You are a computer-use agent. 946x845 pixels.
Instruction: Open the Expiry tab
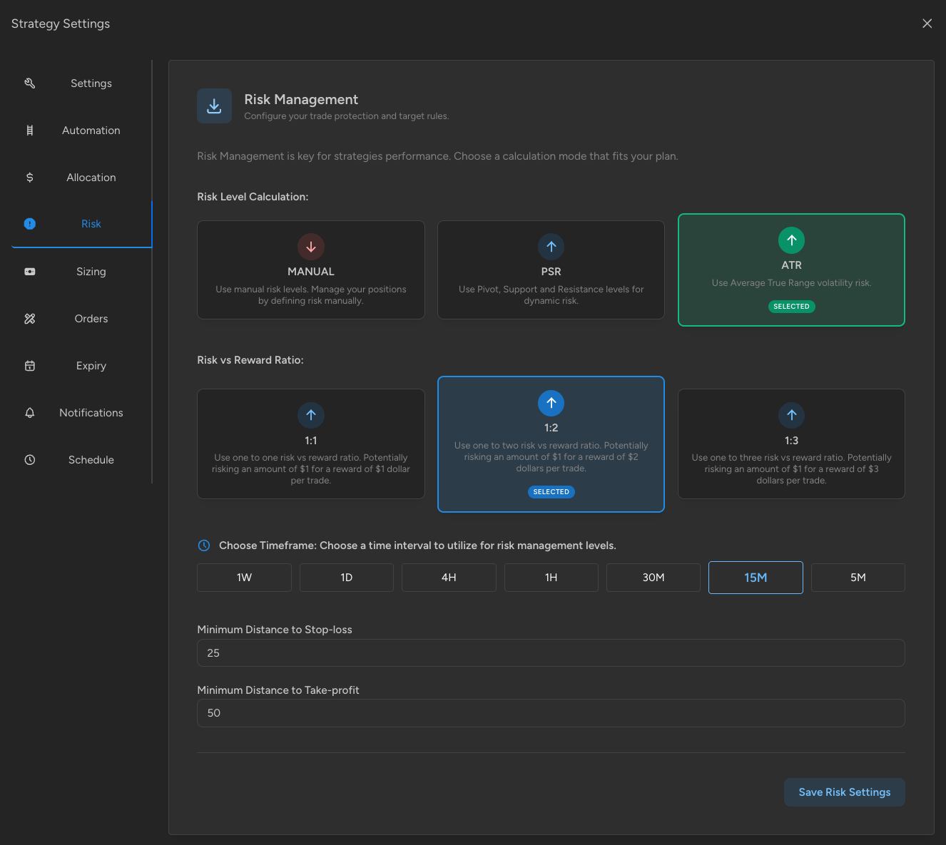[x=81, y=366]
